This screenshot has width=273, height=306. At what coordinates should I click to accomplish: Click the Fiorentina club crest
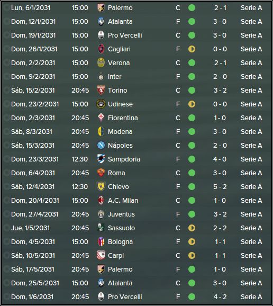coord(101,118)
